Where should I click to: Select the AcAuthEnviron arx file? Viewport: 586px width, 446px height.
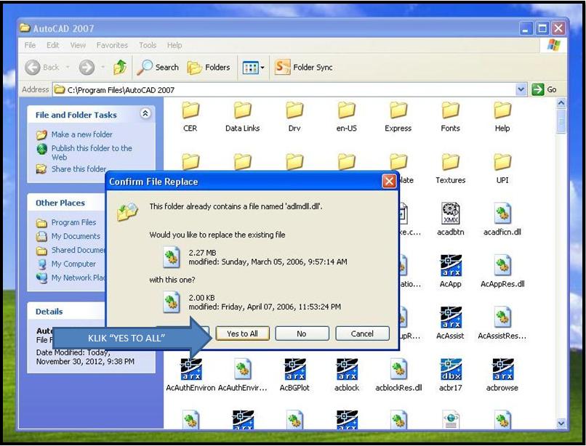[x=190, y=375]
